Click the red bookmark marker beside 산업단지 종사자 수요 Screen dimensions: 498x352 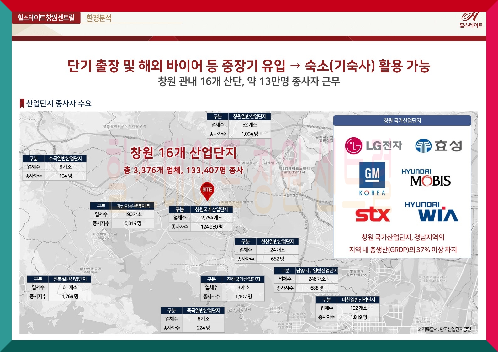22,103
